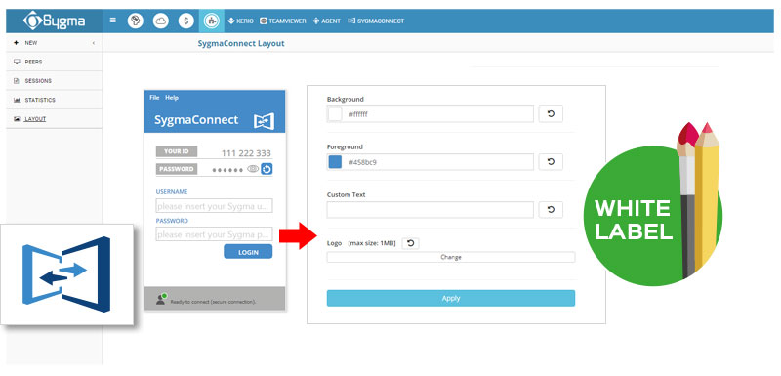Open the dollar sign round icon
Screen dimensions: 781x376
(186, 21)
